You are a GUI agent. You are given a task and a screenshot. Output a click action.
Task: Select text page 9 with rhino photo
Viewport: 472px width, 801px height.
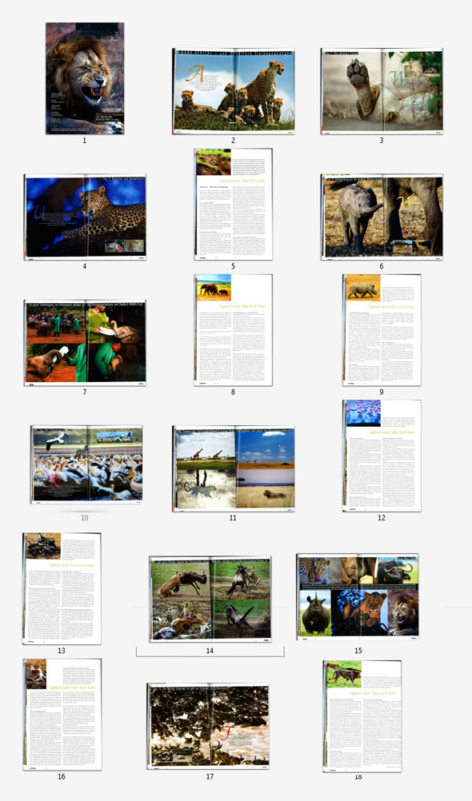pos(382,330)
